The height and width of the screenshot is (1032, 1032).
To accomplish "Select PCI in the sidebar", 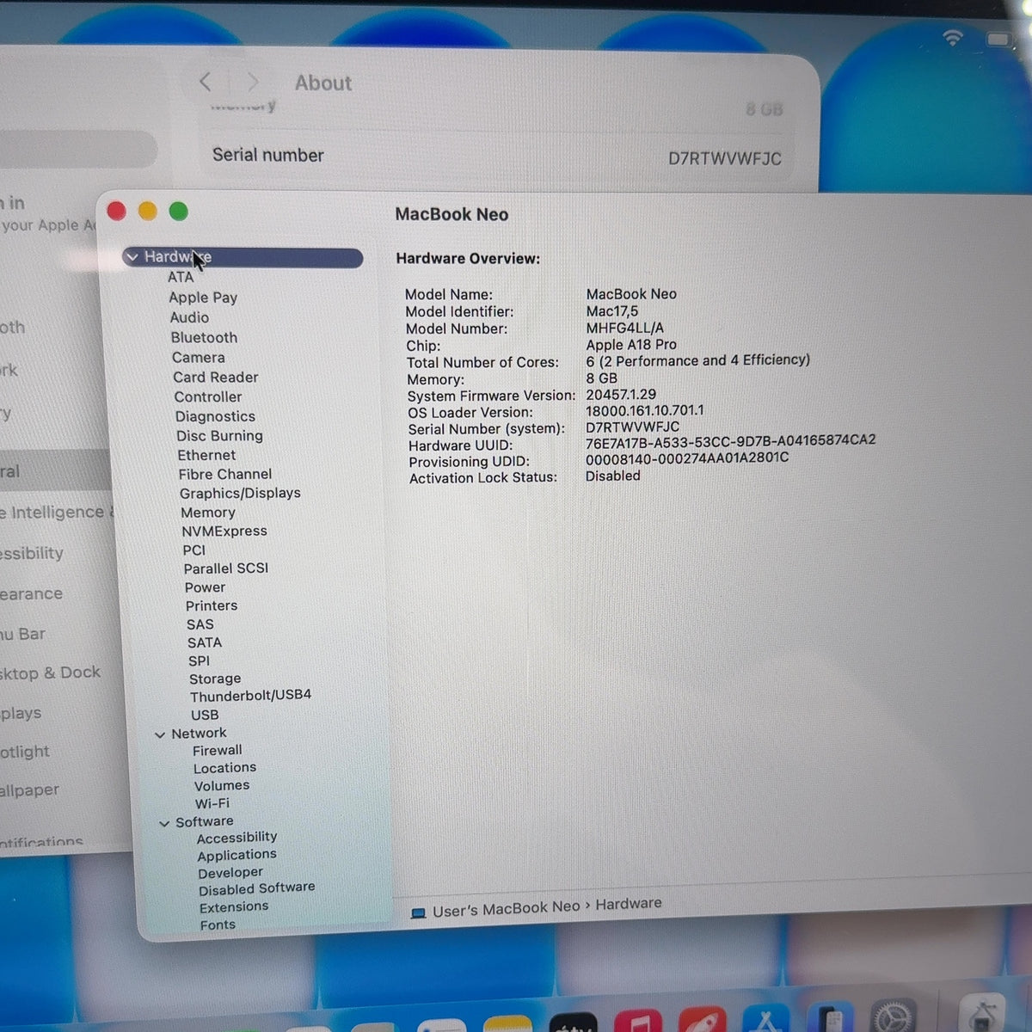I will [193, 550].
